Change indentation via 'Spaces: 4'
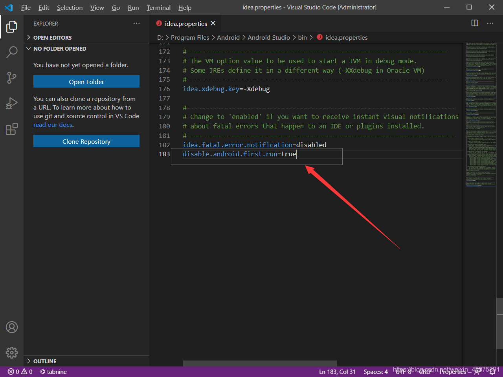Viewport: 503px width, 377px height. pyautogui.click(x=376, y=372)
